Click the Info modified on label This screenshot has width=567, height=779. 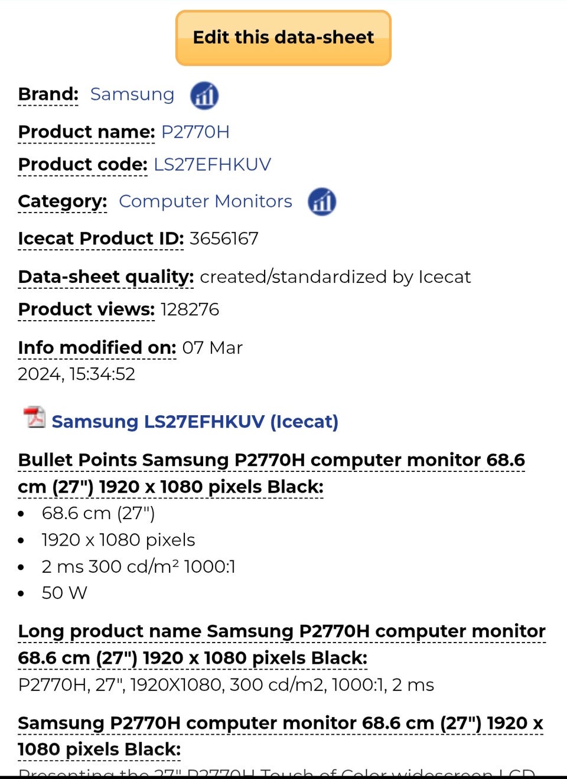97,347
